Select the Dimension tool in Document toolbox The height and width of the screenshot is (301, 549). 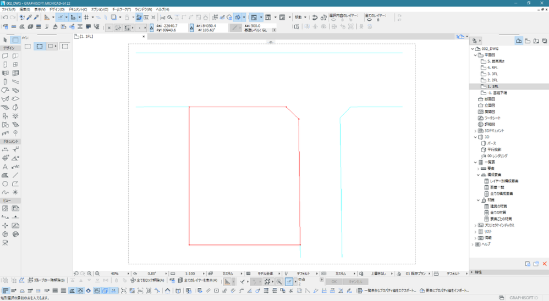[x=6, y=149]
